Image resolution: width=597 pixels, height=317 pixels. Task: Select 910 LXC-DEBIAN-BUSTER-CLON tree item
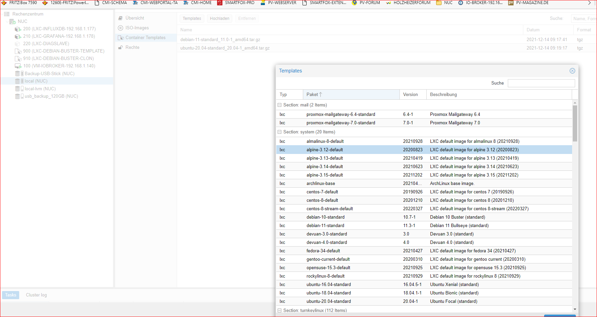(x=57, y=59)
